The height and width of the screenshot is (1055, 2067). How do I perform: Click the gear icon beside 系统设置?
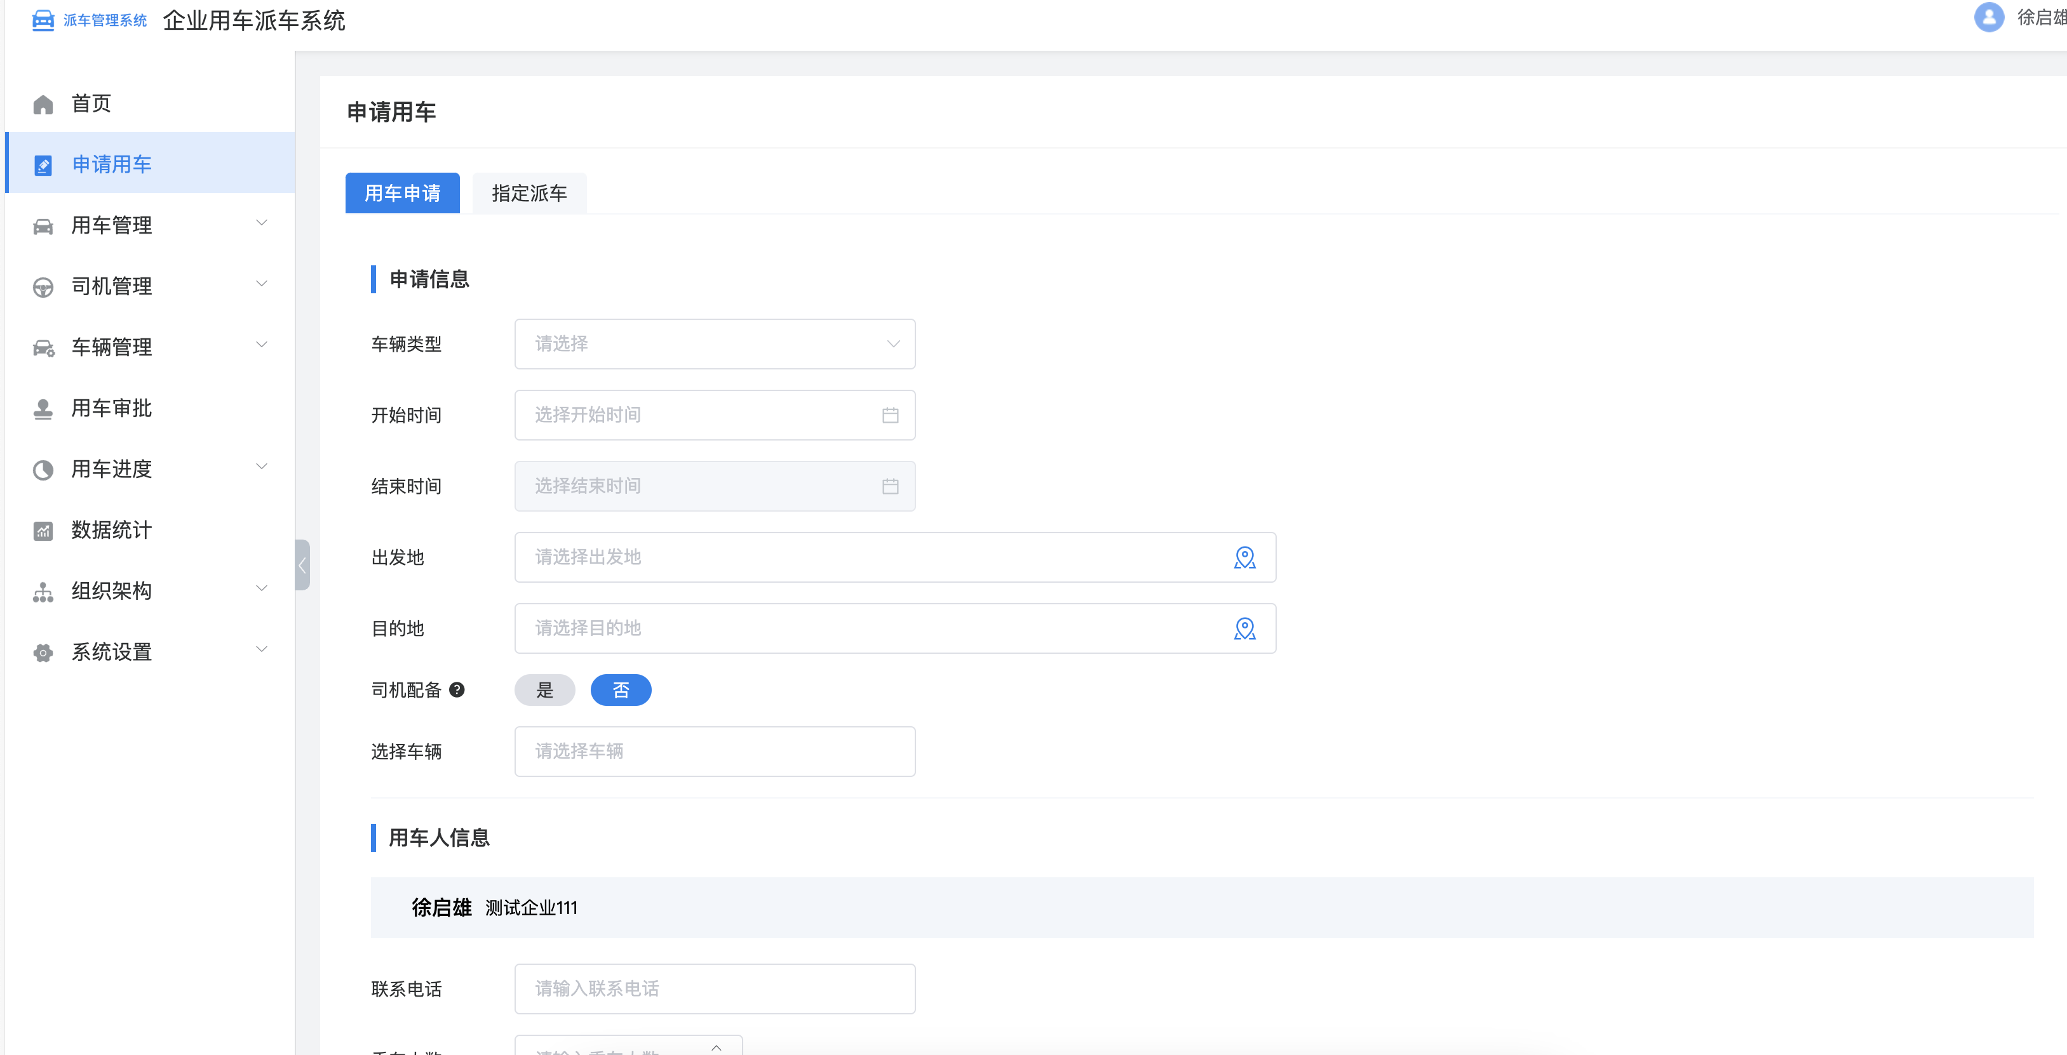[43, 653]
